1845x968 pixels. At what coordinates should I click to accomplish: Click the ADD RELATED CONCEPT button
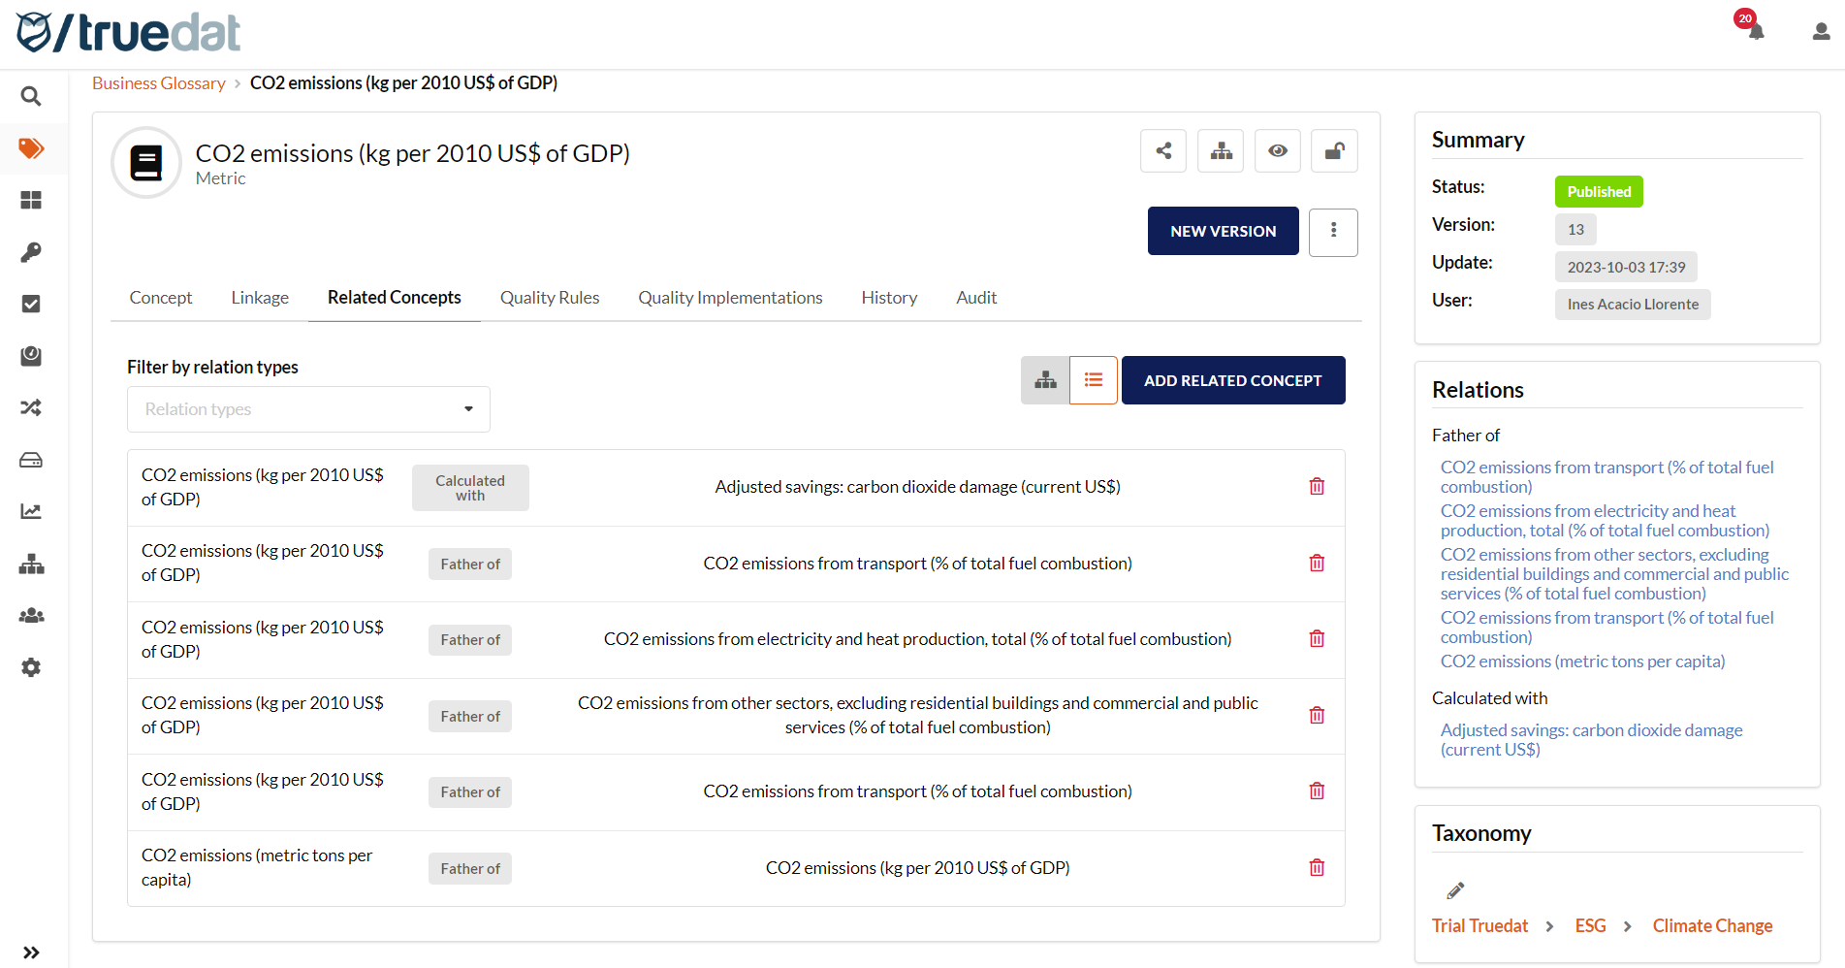pos(1233,380)
